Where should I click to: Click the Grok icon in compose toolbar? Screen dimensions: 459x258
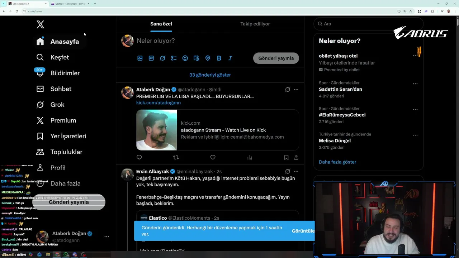point(162,58)
